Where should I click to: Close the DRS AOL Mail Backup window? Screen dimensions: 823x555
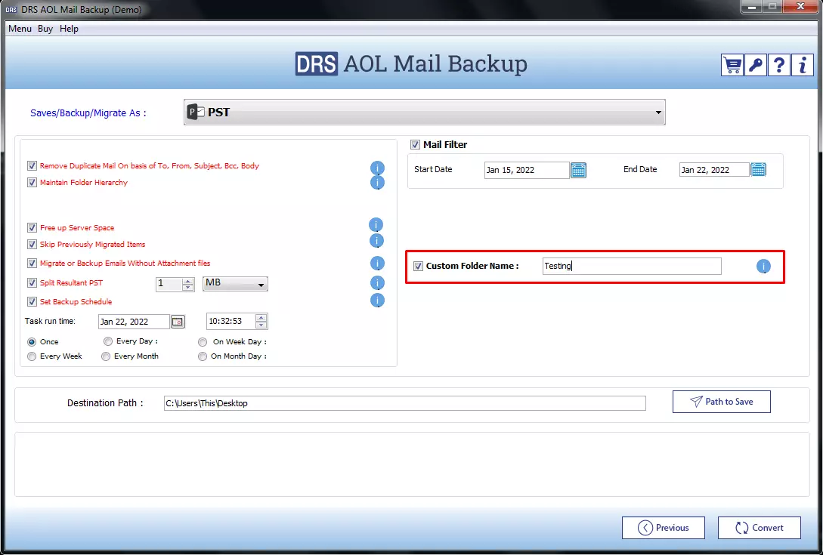click(x=800, y=8)
